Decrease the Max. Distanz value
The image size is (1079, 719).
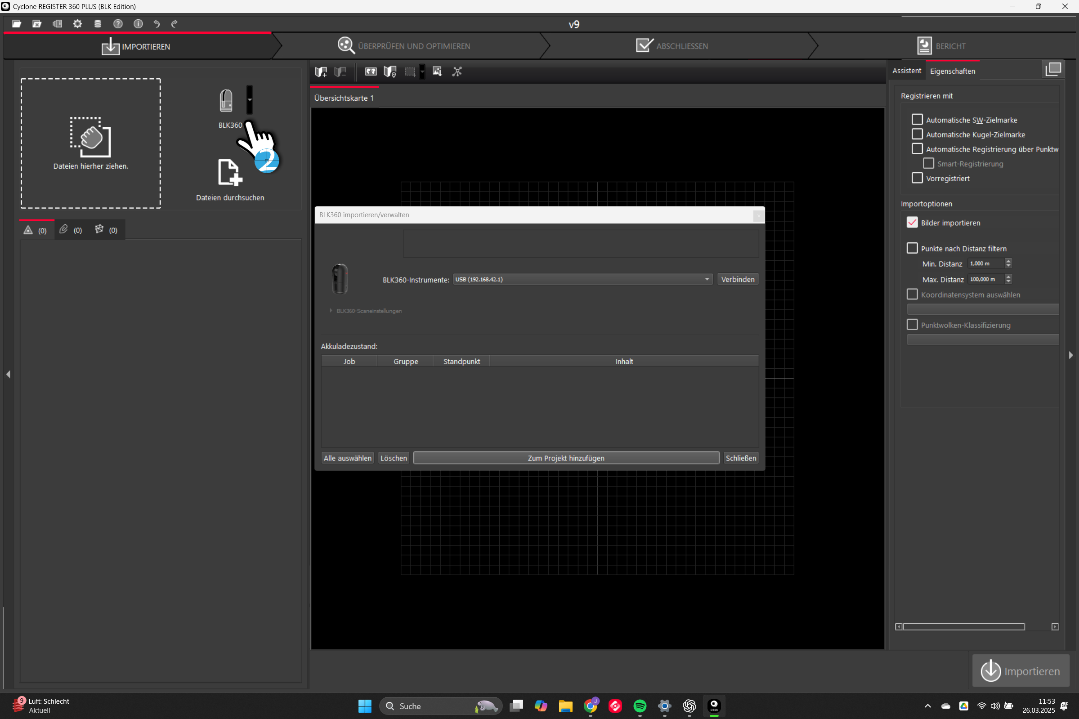point(1008,281)
